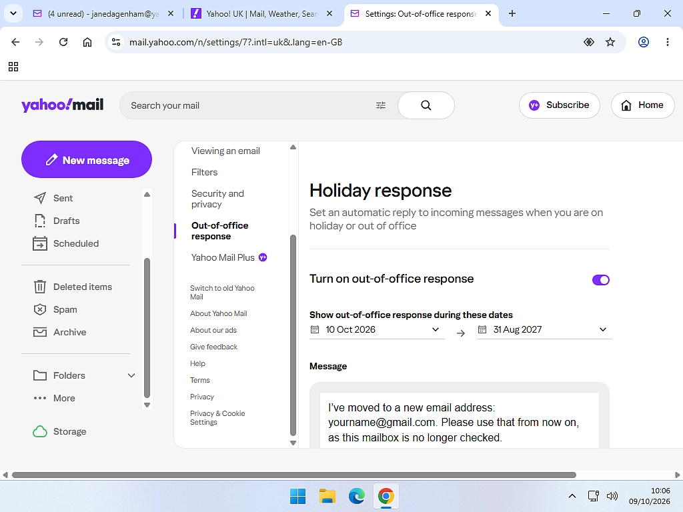The image size is (683, 512).
Task: Click the three-dots More icon
Action: pos(39,398)
